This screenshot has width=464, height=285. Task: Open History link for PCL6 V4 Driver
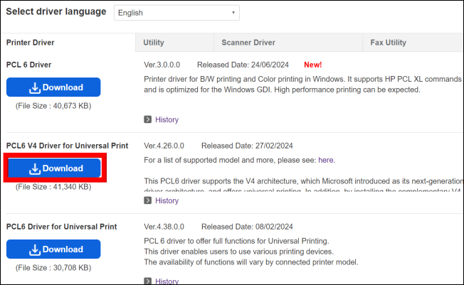(167, 200)
